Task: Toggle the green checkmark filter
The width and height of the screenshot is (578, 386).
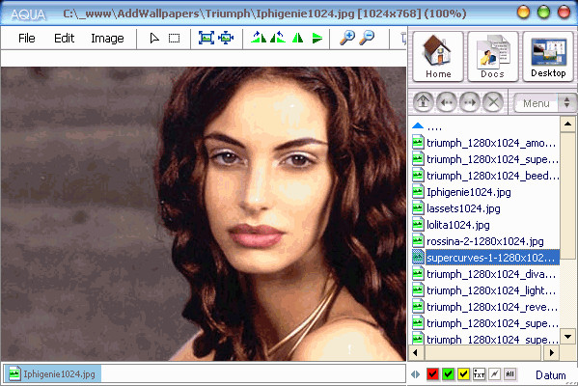Action: (x=448, y=374)
